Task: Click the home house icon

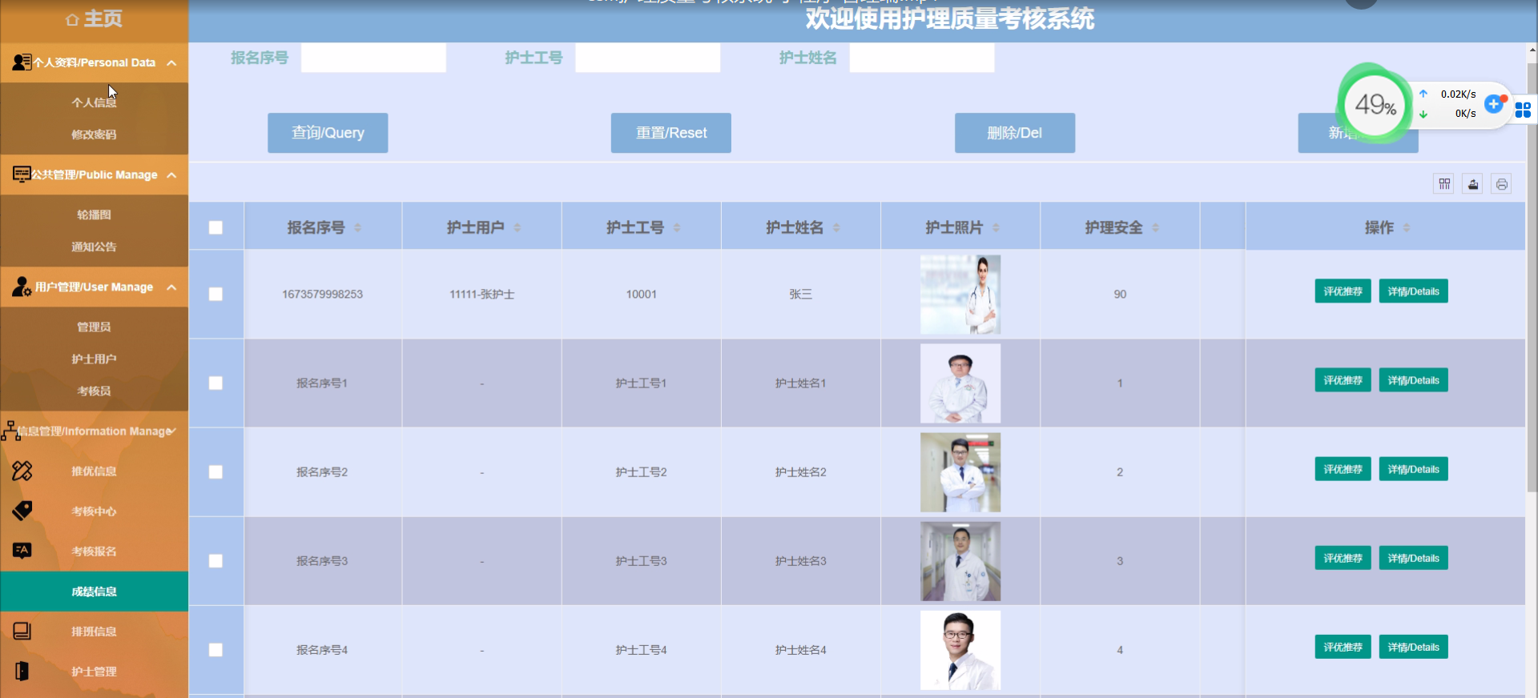Action: [72, 19]
